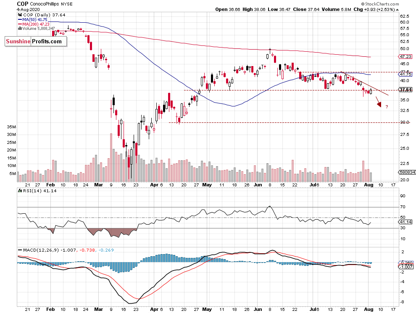416x313 pixels.
Task: Click the -1.007 tag on the MACD axis
Action: click(x=406, y=267)
